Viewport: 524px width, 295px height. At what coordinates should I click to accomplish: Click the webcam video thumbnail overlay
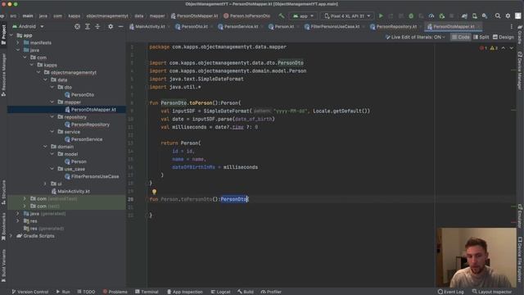click(477, 257)
